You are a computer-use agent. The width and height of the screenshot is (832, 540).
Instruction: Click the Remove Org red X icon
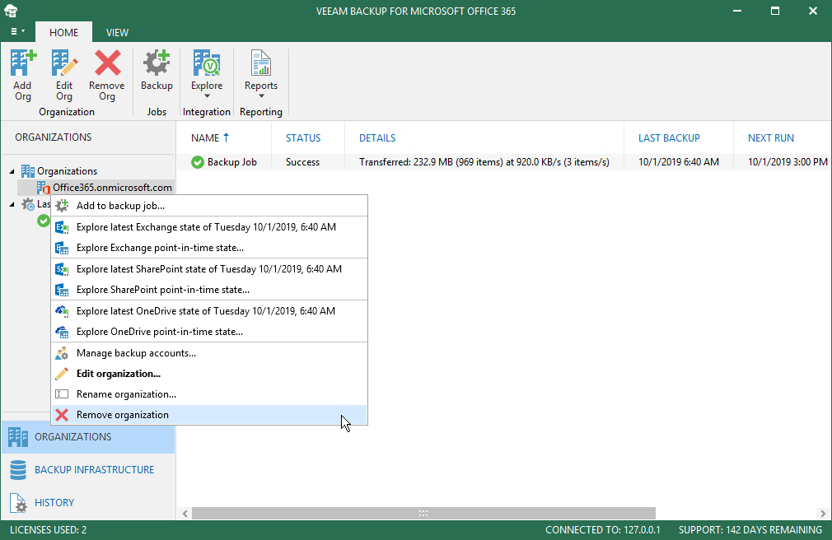[x=107, y=63]
